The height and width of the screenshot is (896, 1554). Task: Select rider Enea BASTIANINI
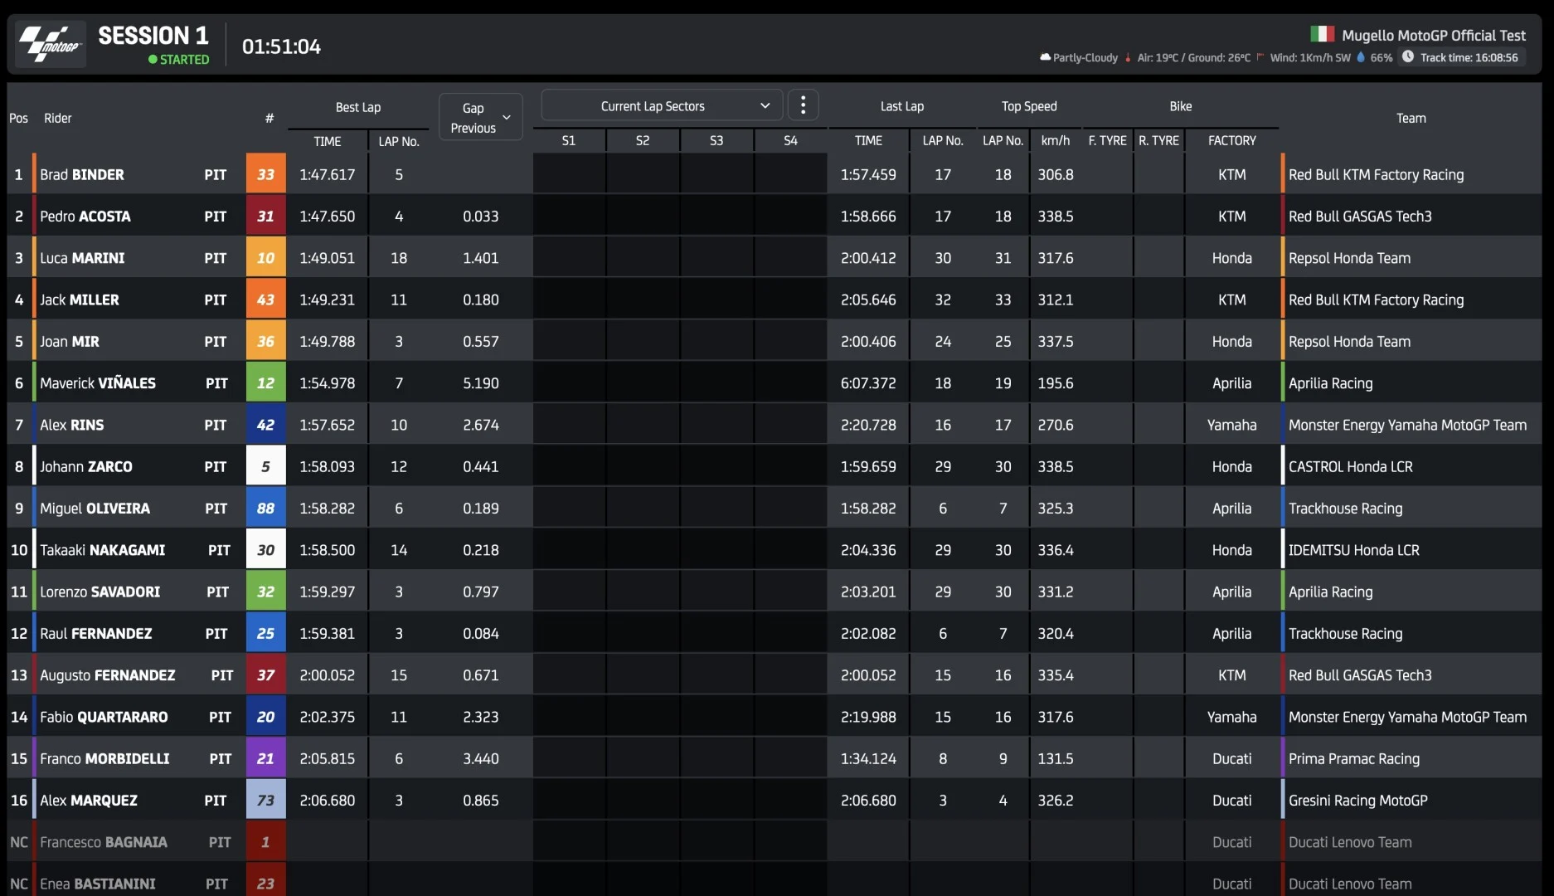(98, 884)
